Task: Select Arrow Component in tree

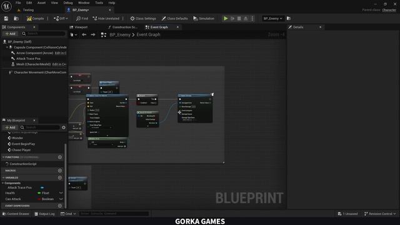Action: [35, 53]
